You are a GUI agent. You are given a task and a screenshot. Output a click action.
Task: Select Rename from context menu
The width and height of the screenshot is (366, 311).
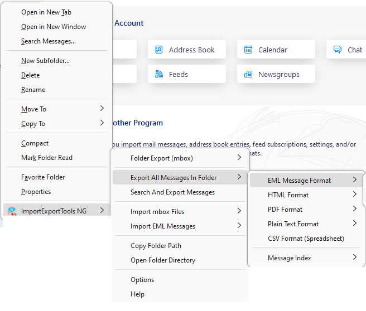click(57, 90)
